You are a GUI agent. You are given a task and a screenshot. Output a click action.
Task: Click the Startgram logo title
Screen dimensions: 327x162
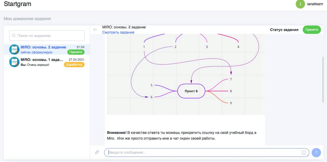[x=17, y=4]
